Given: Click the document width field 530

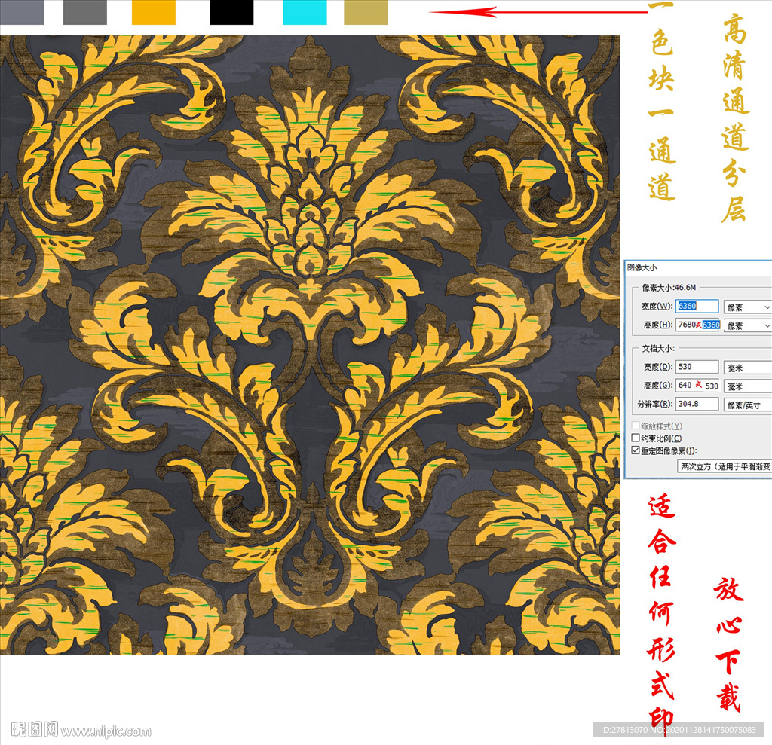Looking at the screenshot, I should tap(697, 367).
